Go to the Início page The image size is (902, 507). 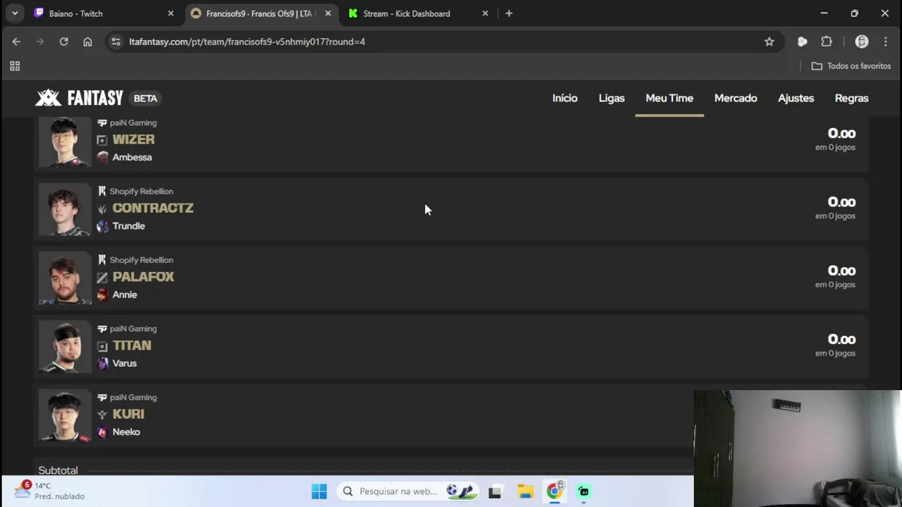point(564,98)
